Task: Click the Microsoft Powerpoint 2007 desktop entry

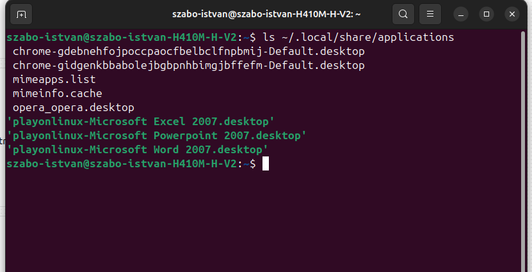Action: [x=156, y=135]
